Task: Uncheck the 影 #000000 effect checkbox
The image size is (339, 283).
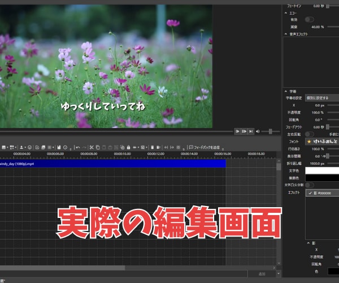Action: [310, 193]
